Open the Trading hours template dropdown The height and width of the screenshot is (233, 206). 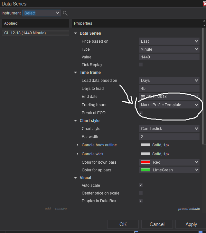[169, 105]
